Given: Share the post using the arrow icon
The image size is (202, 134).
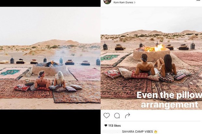Looking at the screenshot, I should pyautogui.click(x=127, y=116).
